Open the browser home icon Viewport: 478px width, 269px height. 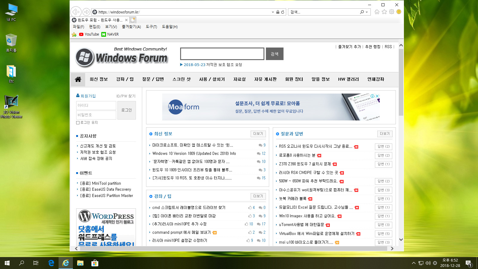point(377,12)
